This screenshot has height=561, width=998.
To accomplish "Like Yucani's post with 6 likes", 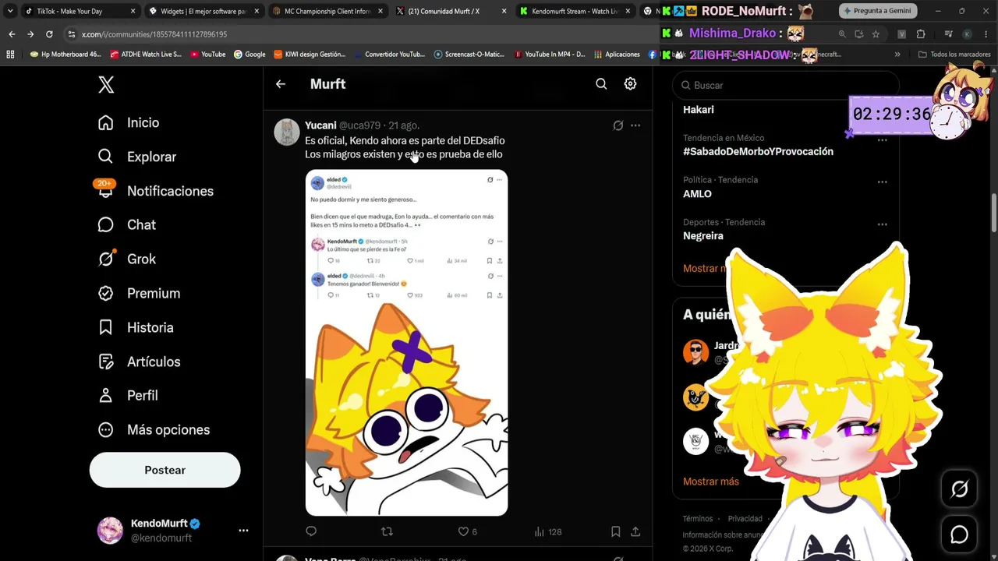I will click(x=467, y=531).
